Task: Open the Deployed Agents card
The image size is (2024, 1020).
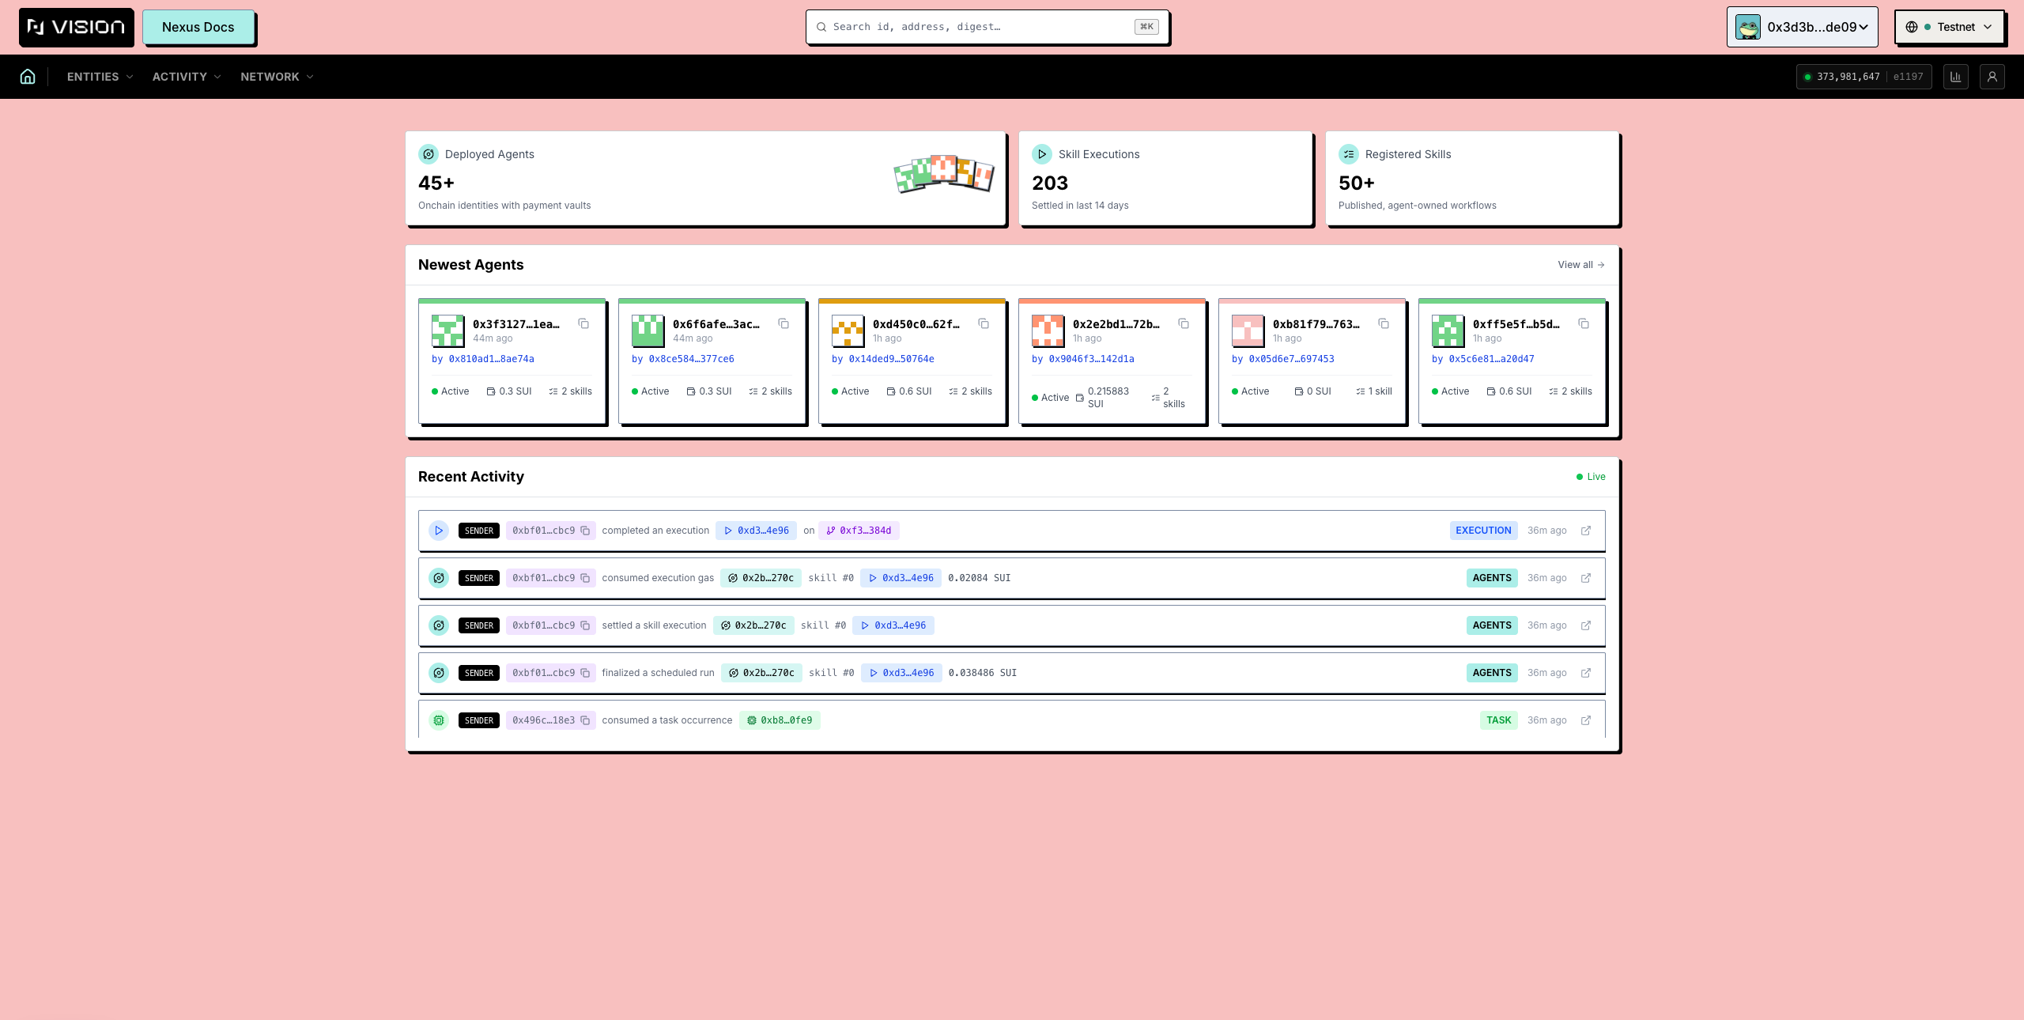Action: point(705,179)
